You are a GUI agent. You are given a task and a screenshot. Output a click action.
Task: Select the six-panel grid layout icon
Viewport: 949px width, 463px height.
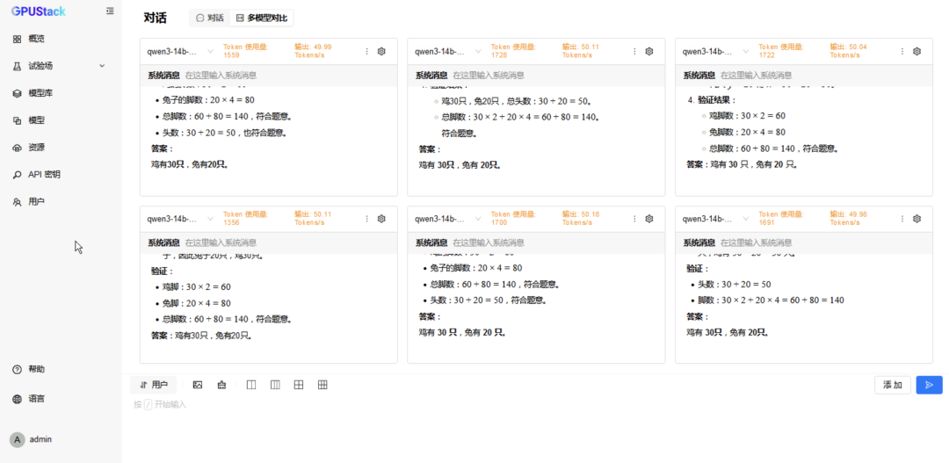tap(322, 385)
